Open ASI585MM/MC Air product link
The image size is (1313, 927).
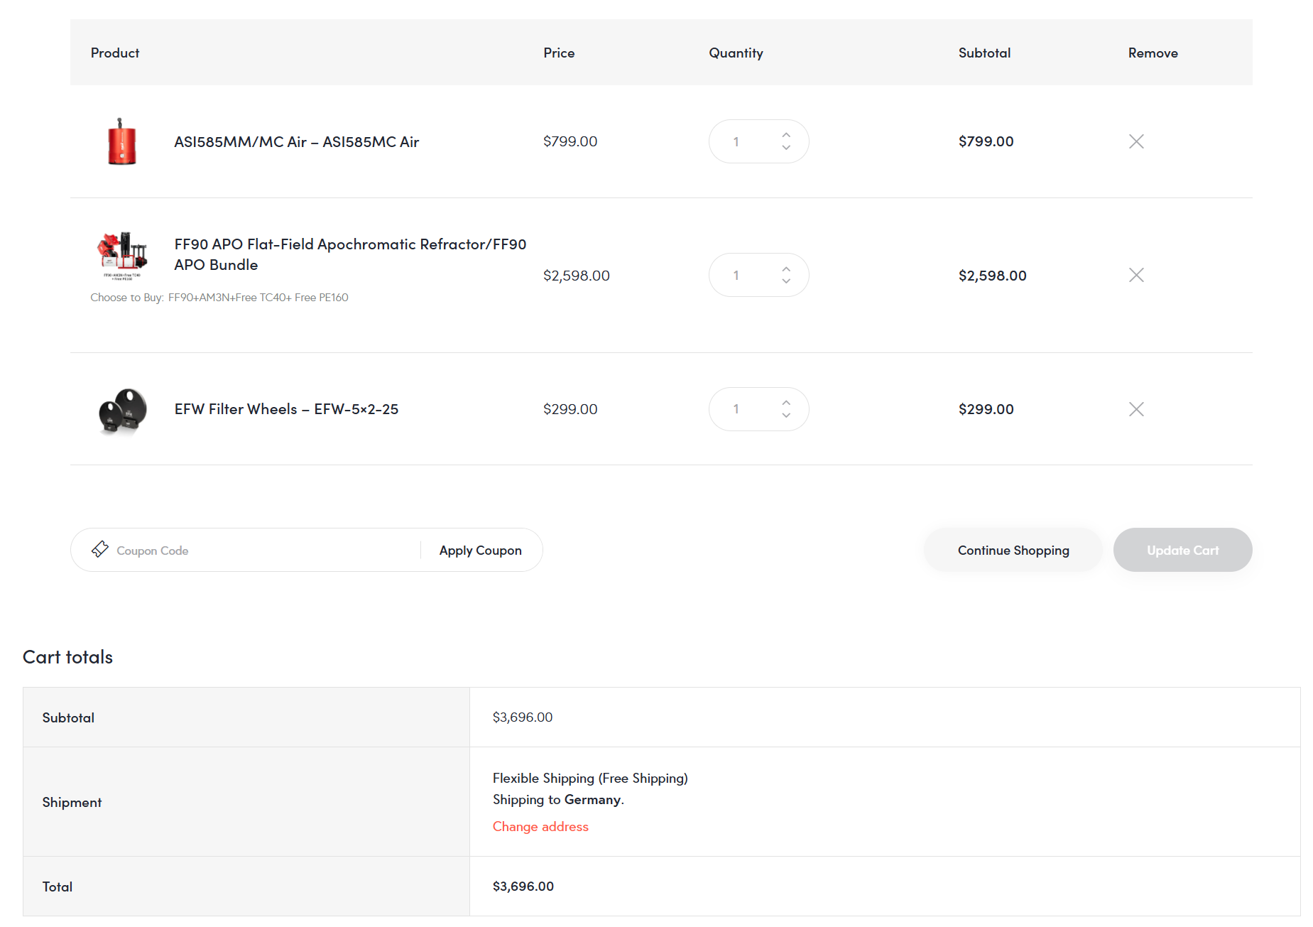coord(297,142)
